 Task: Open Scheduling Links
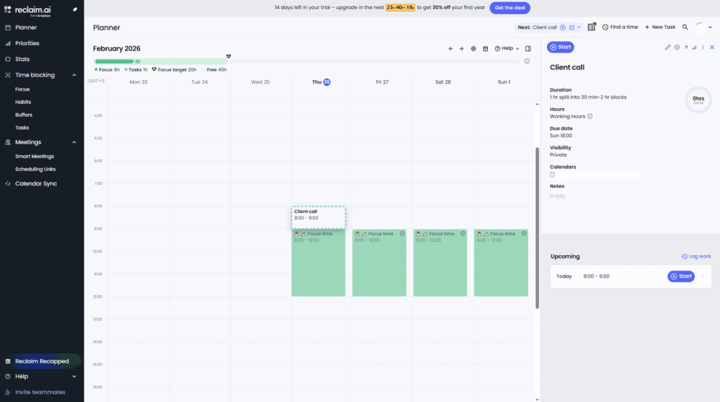[x=35, y=169]
